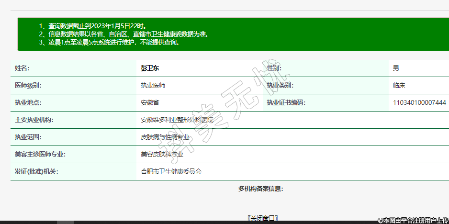Click the 关闭窗口 link at bottom
Viewport: 449px width, 224px height.
(x=262, y=218)
